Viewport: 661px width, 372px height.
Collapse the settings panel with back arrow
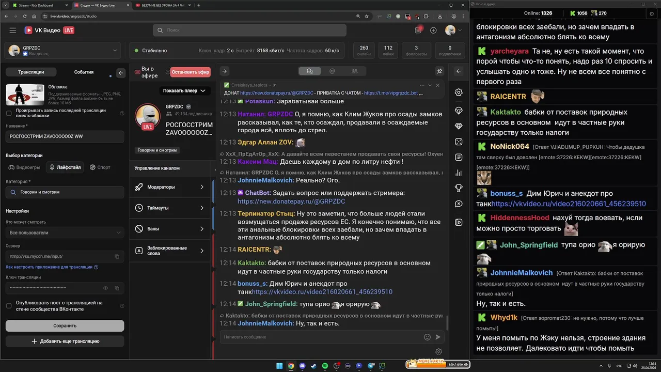[x=121, y=73]
